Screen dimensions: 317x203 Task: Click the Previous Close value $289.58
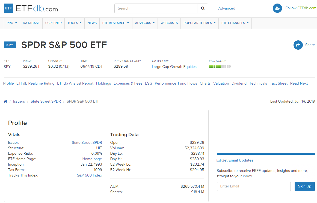pos(121,67)
